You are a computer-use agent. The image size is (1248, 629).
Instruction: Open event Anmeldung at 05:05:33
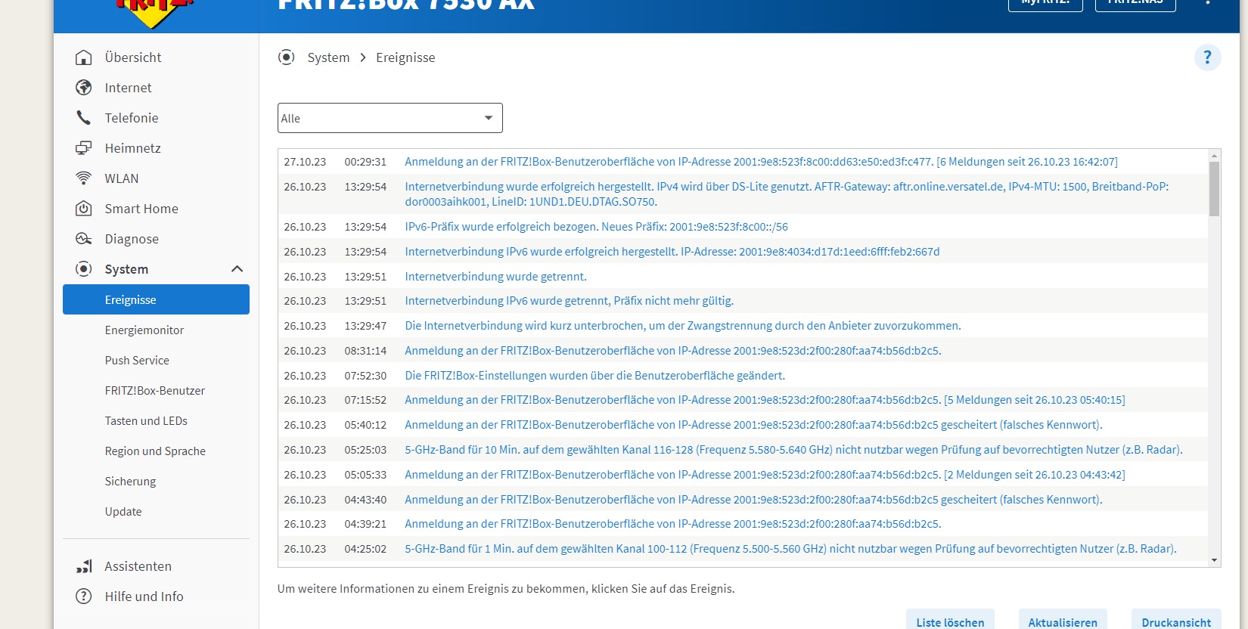(765, 475)
